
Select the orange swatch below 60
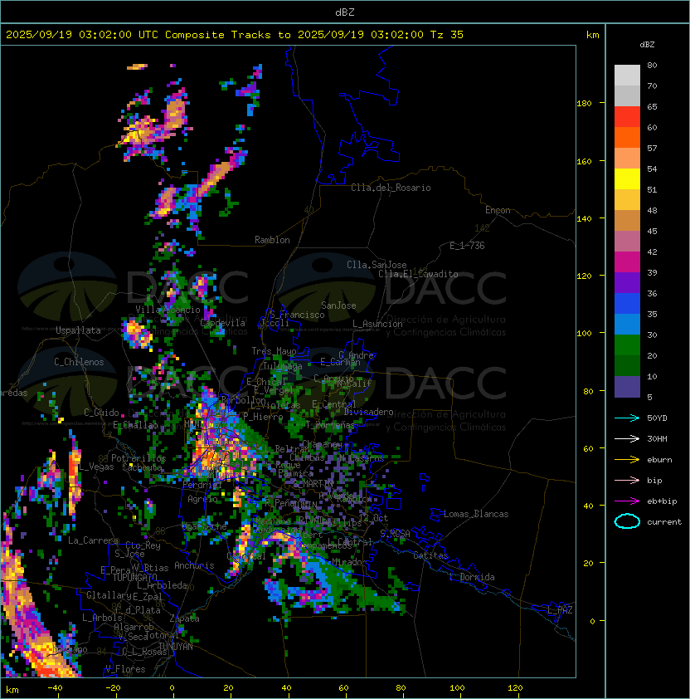(627, 137)
